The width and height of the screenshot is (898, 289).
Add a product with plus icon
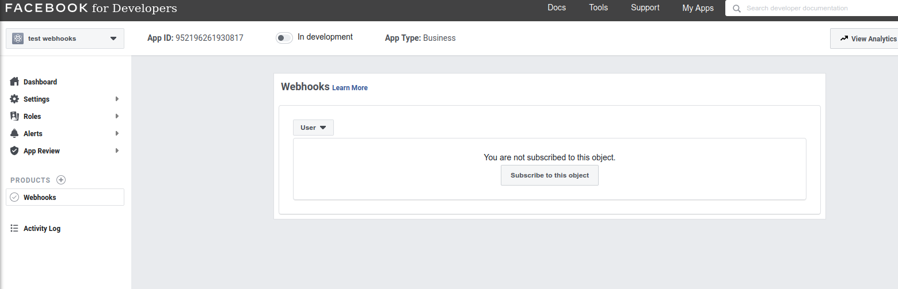pos(61,180)
